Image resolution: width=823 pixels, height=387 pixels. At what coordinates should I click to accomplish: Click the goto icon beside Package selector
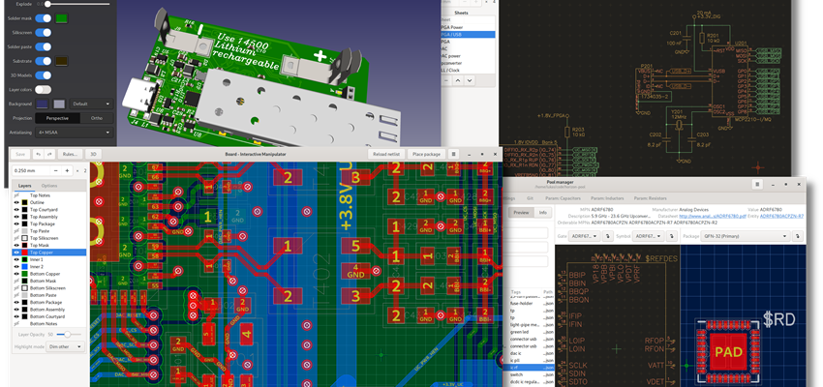pyautogui.click(x=797, y=235)
